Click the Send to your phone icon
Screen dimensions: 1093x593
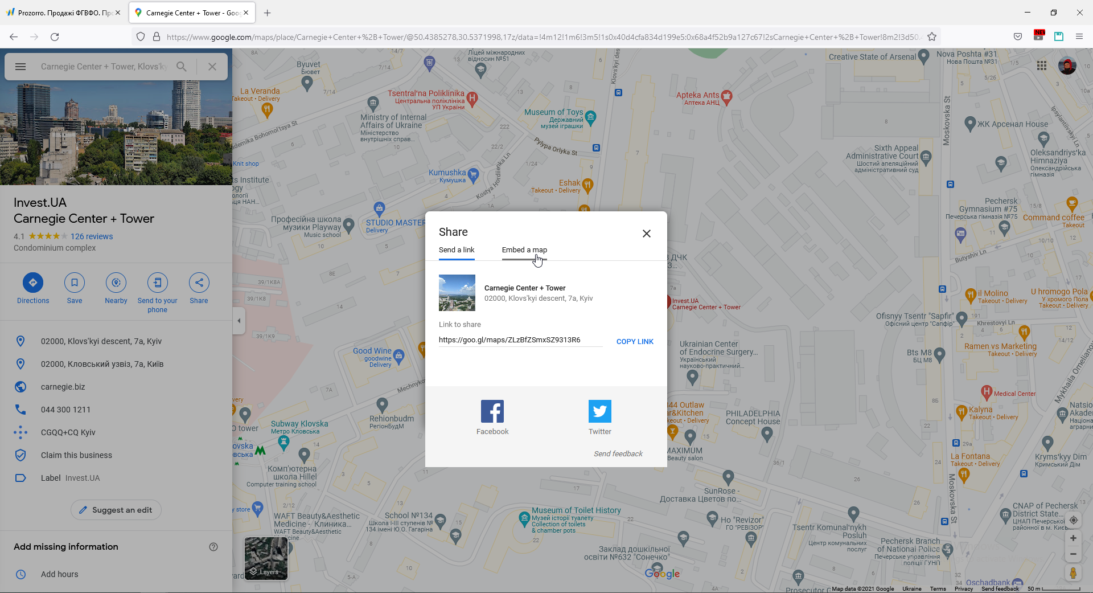pyautogui.click(x=158, y=283)
